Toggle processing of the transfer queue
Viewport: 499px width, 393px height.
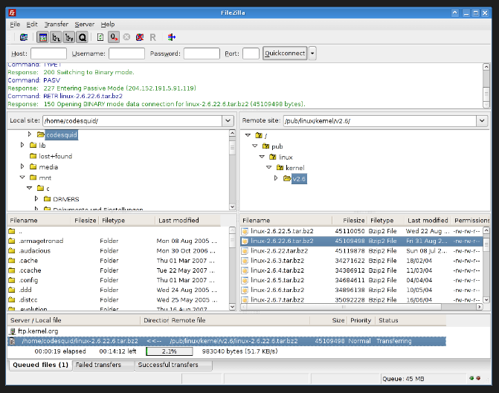pyautogui.click(x=114, y=38)
